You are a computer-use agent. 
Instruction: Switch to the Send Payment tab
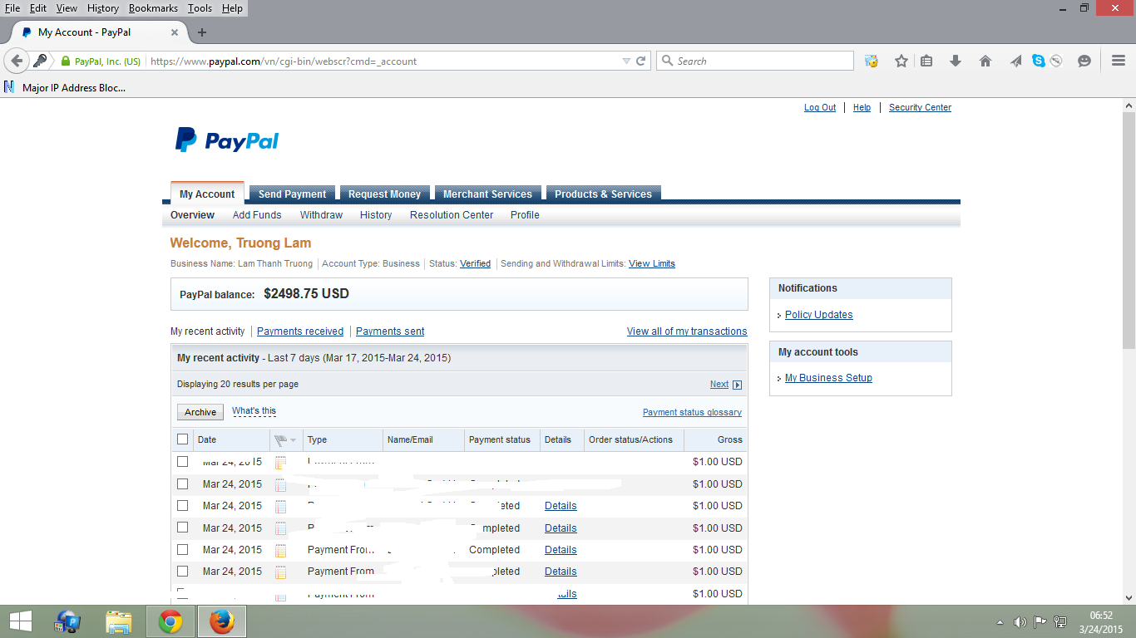point(292,194)
